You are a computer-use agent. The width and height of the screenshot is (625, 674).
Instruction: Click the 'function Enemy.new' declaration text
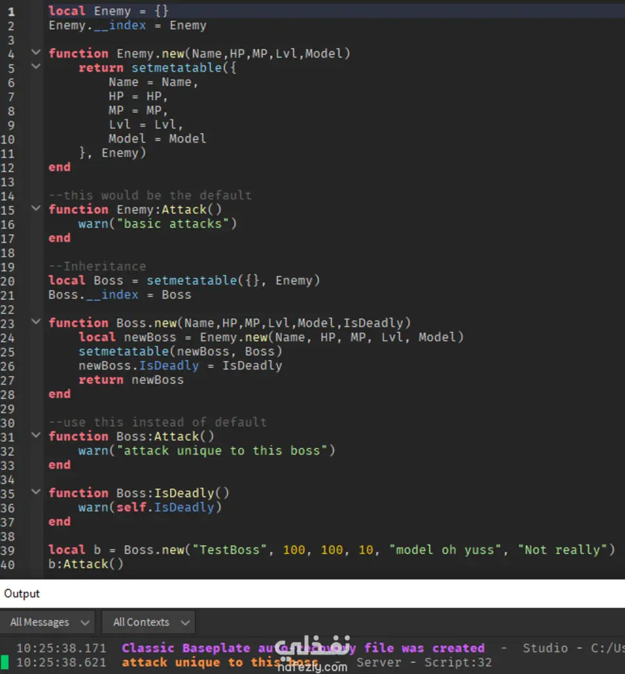pyautogui.click(x=199, y=53)
